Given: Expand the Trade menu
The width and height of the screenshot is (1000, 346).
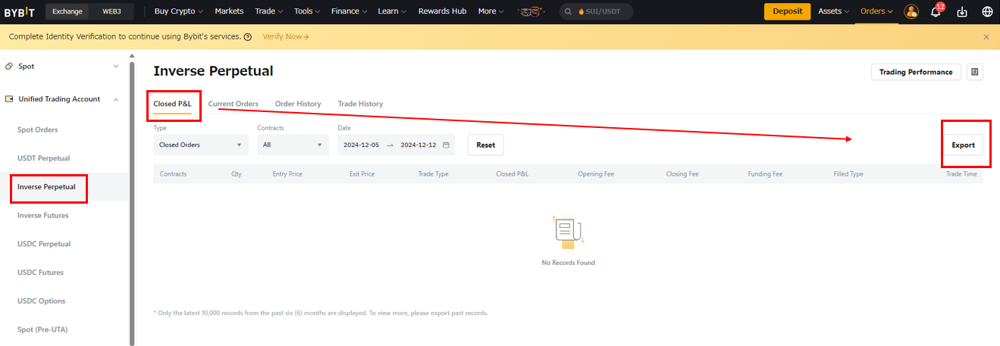Looking at the screenshot, I should (269, 11).
